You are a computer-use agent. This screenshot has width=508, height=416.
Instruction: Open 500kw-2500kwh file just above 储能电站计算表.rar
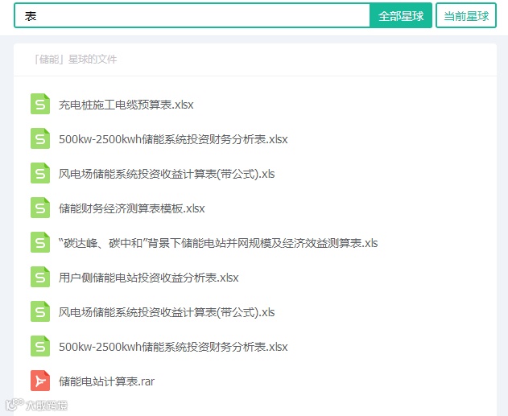point(173,347)
